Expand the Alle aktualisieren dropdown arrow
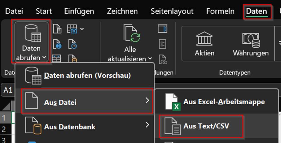 tap(150, 58)
